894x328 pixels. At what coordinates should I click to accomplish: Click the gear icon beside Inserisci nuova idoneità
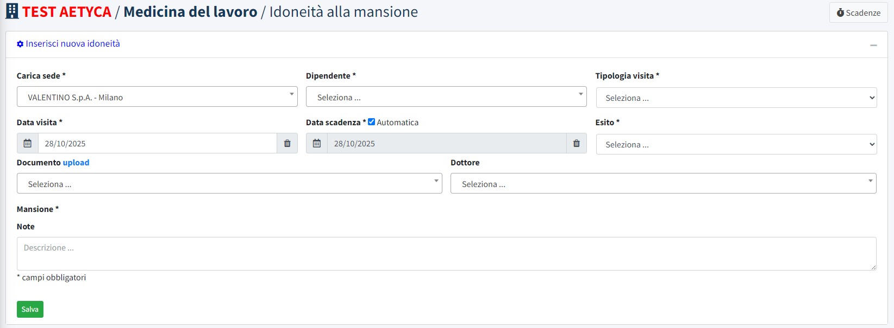pyautogui.click(x=20, y=44)
